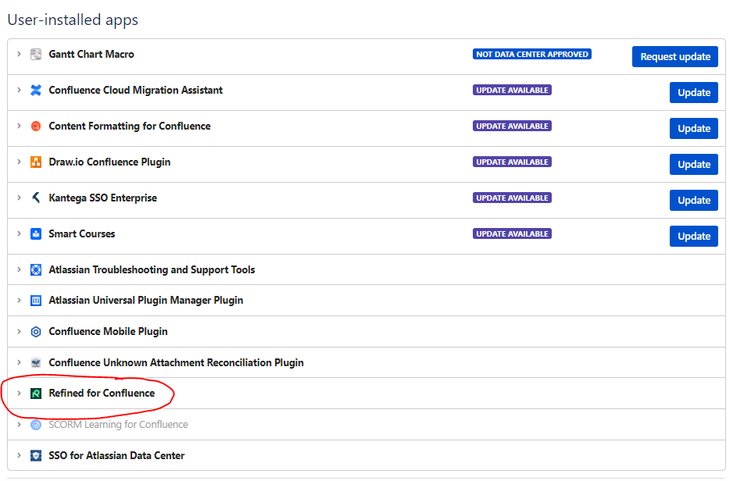Expand Atlassian Troubleshooting and Support Tools row
Viewport: 751px width, 481px height.
(x=20, y=269)
